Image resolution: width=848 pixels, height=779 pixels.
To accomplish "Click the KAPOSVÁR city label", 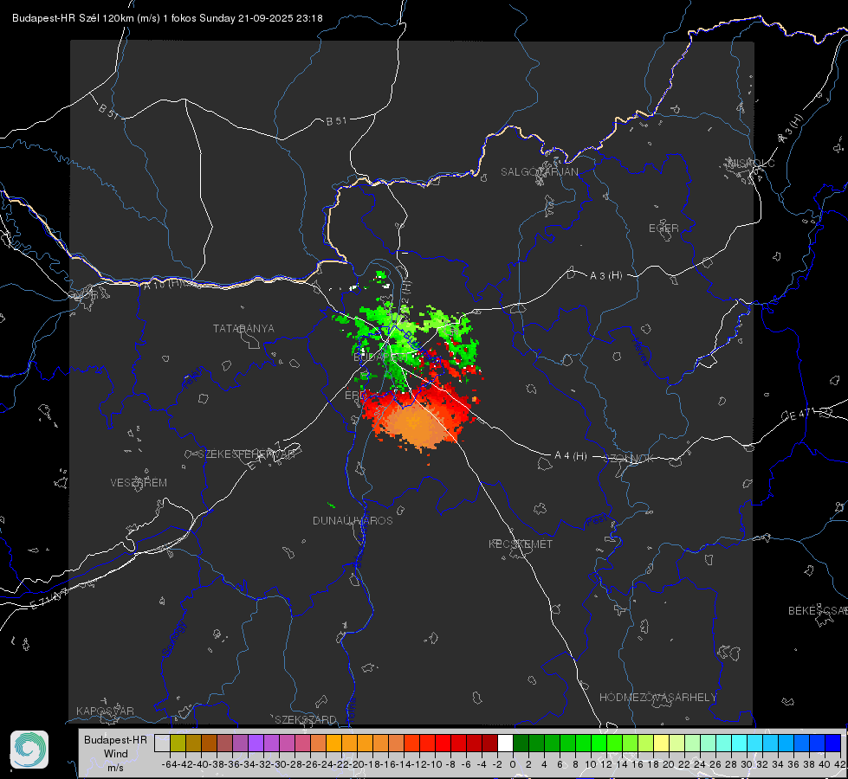I will pyautogui.click(x=105, y=711).
